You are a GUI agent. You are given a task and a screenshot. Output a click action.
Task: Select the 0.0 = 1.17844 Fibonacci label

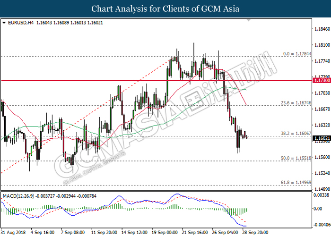pos(296,54)
